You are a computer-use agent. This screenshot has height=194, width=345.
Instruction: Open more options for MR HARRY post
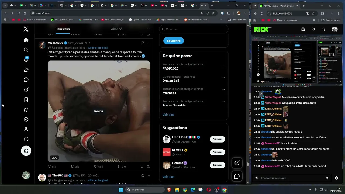(x=148, y=43)
